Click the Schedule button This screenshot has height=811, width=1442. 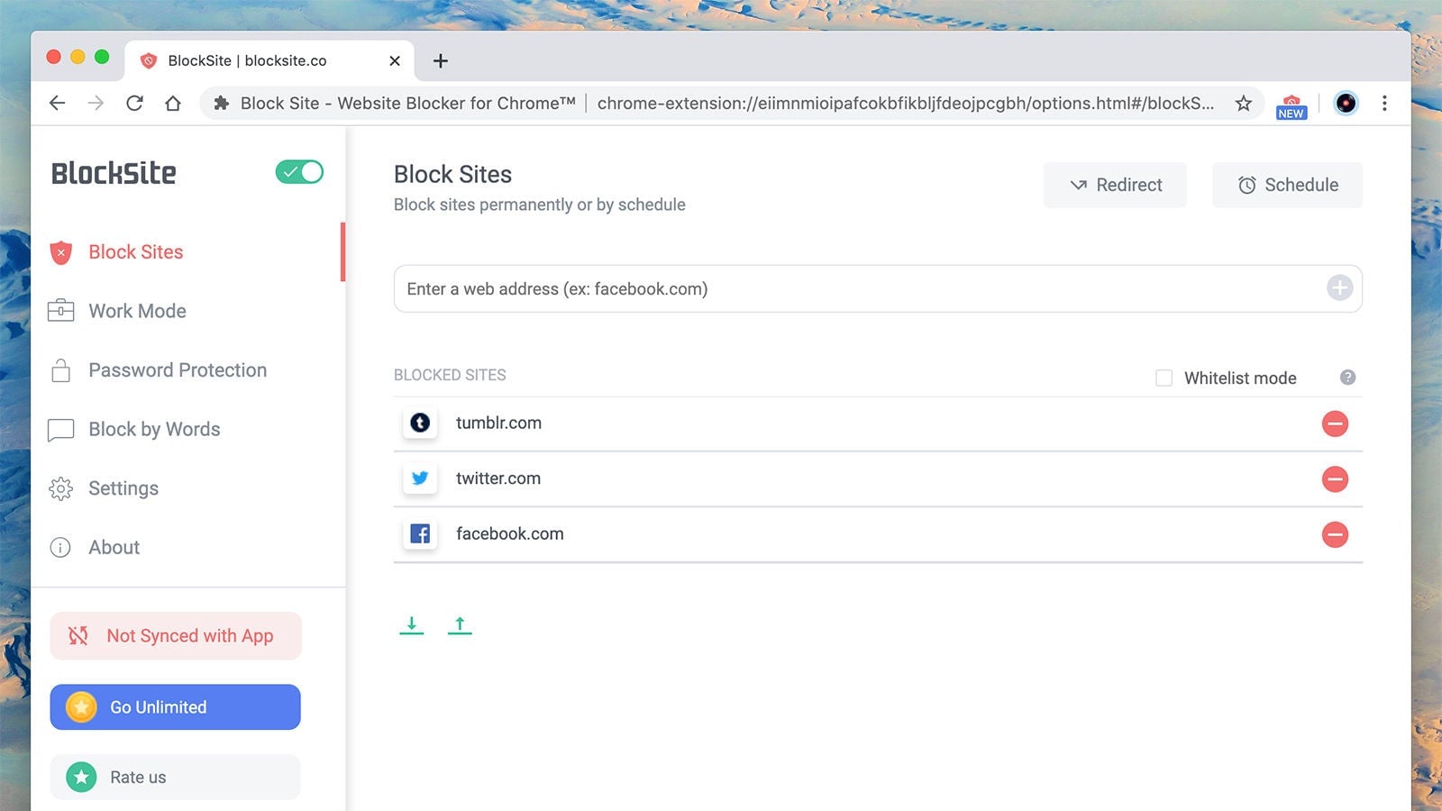pyautogui.click(x=1287, y=185)
